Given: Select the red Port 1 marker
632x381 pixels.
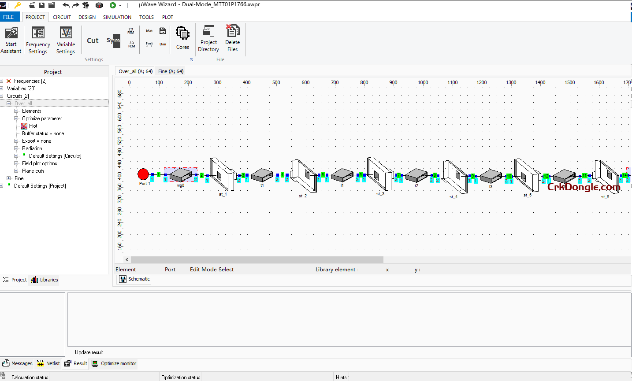Looking at the screenshot, I should click(143, 174).
